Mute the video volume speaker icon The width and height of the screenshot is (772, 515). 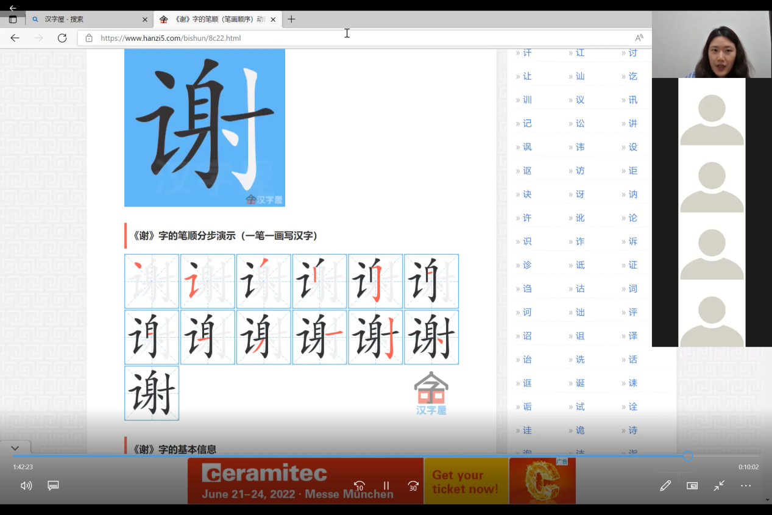point(26,486)
